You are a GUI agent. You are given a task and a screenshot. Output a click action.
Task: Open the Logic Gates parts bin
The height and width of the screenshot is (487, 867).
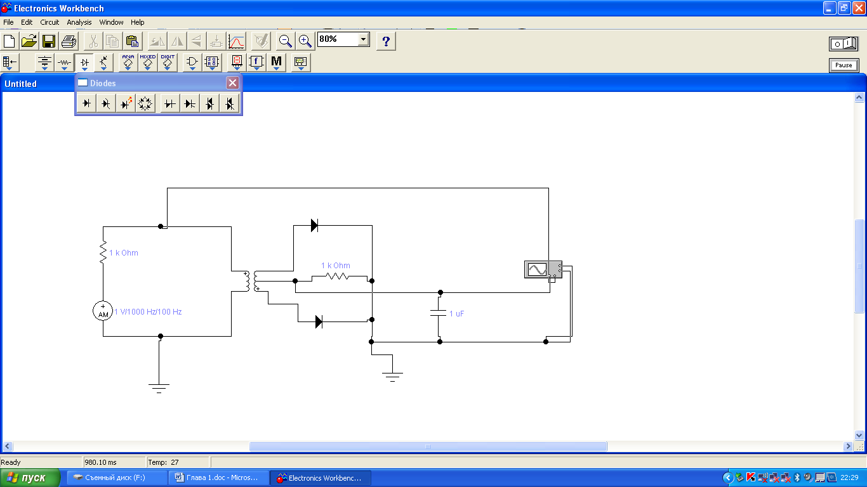pyautogui.click(x=192, y=62)
